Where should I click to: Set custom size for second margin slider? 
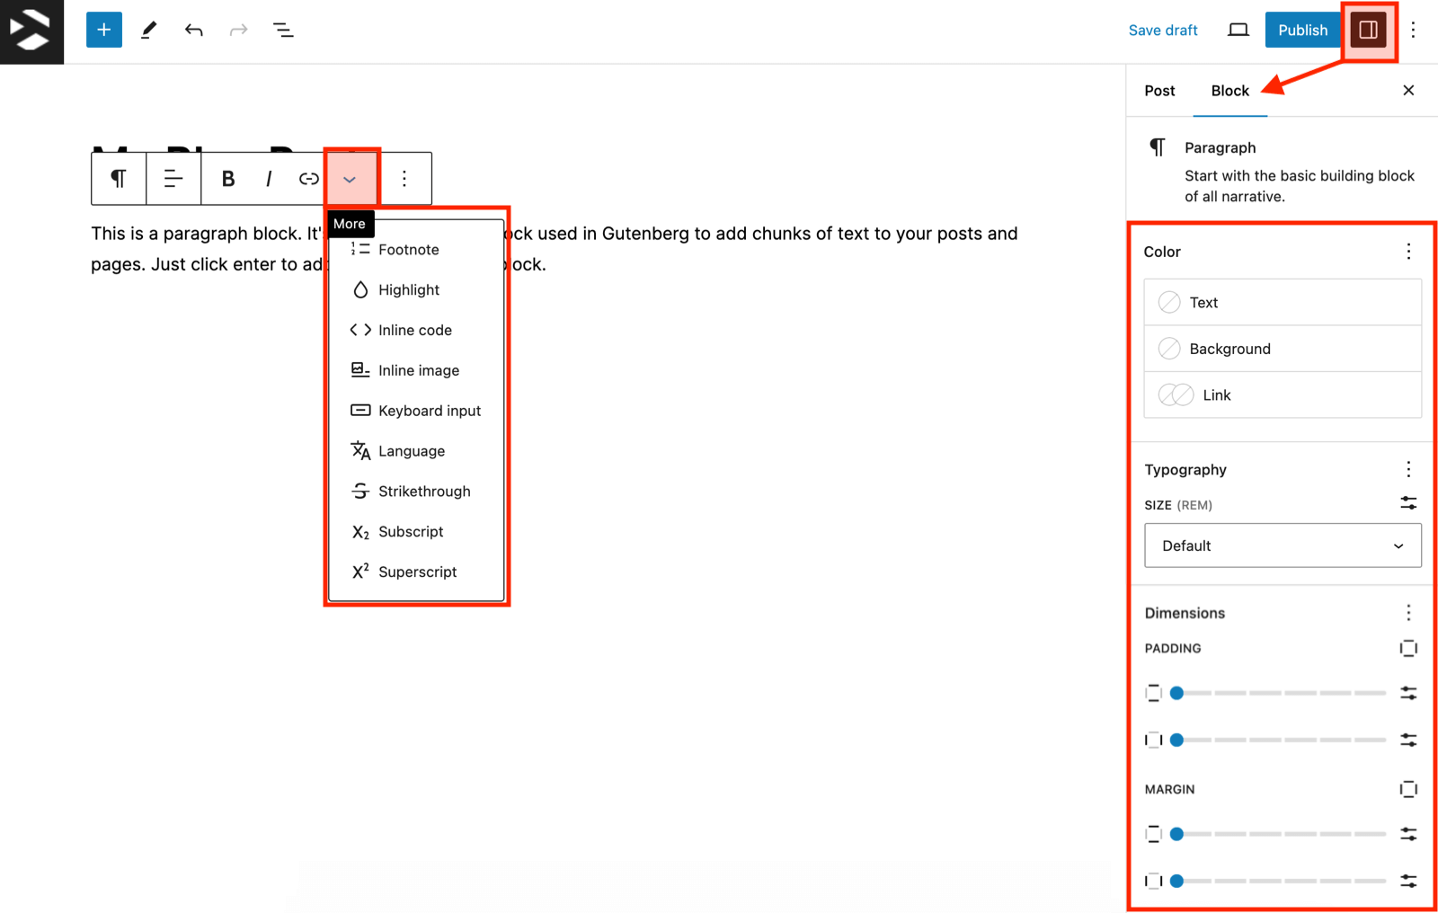pyautogui.click(x=1408, y=881)
